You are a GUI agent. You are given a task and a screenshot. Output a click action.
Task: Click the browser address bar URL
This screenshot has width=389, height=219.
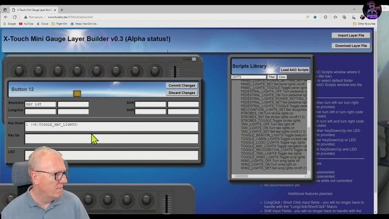tap(71, 17)
